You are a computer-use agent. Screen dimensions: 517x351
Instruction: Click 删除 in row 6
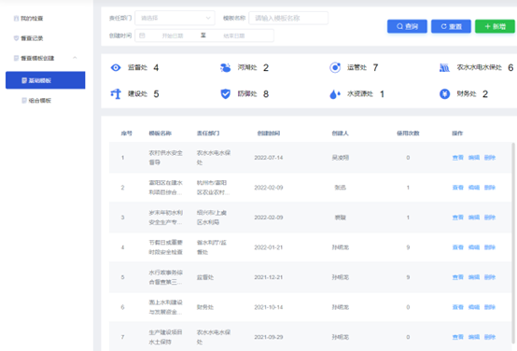[490, 307]
